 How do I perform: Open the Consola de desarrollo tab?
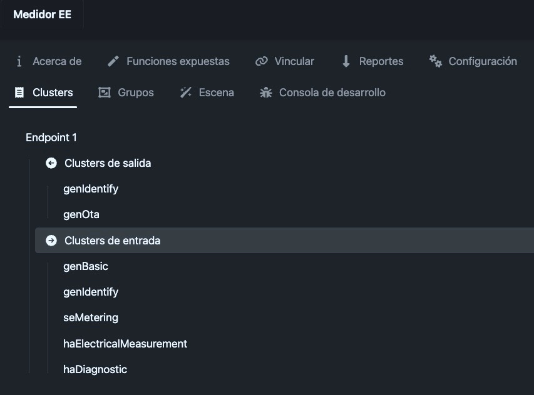(322, 92)
